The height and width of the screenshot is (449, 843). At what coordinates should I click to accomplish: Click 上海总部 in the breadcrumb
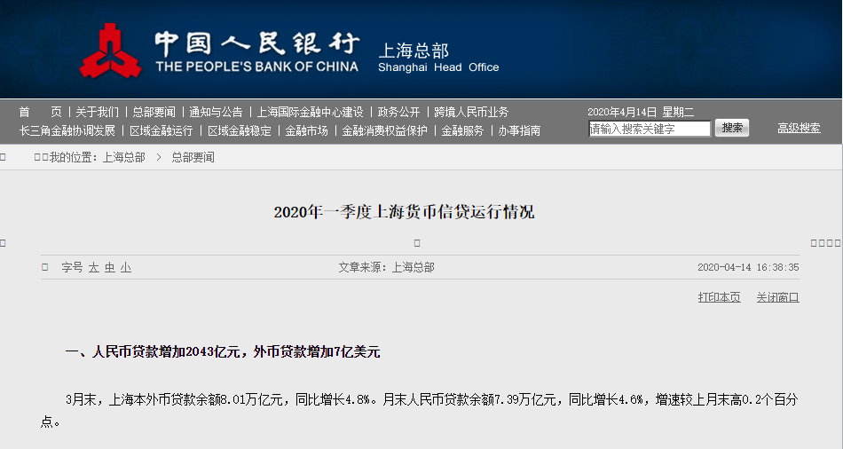click(124, 158)
